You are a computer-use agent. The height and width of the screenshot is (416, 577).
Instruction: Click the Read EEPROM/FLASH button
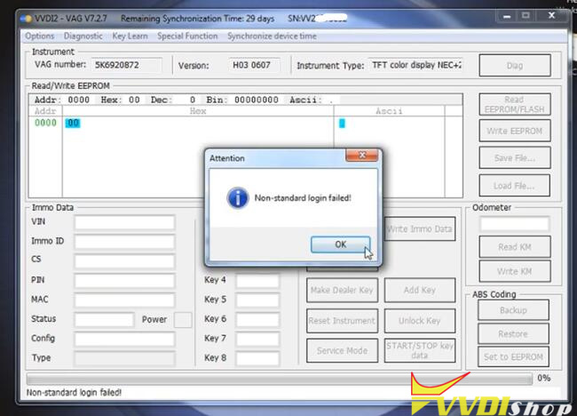[x=514, y=105]
